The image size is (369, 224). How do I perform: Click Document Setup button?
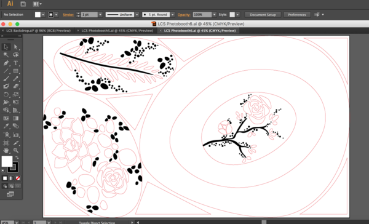(x=263, y=15)
